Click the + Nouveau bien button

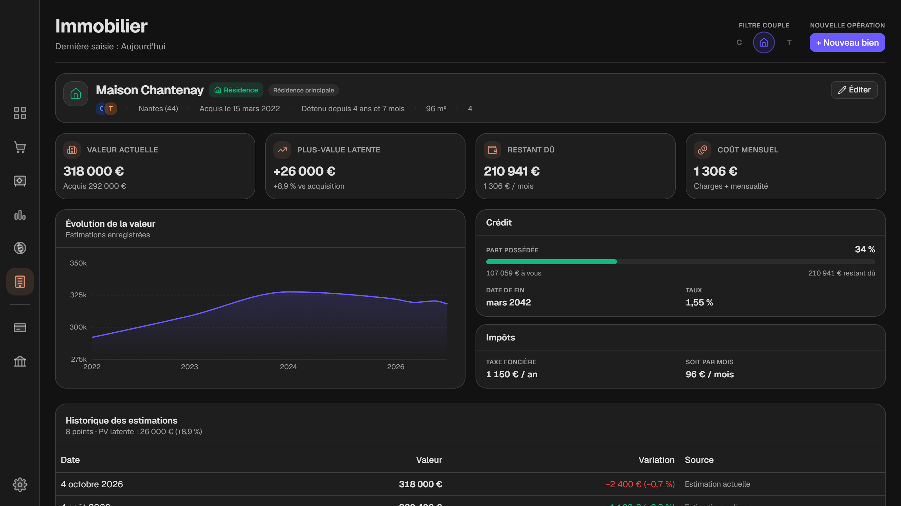tap(847, 42)
